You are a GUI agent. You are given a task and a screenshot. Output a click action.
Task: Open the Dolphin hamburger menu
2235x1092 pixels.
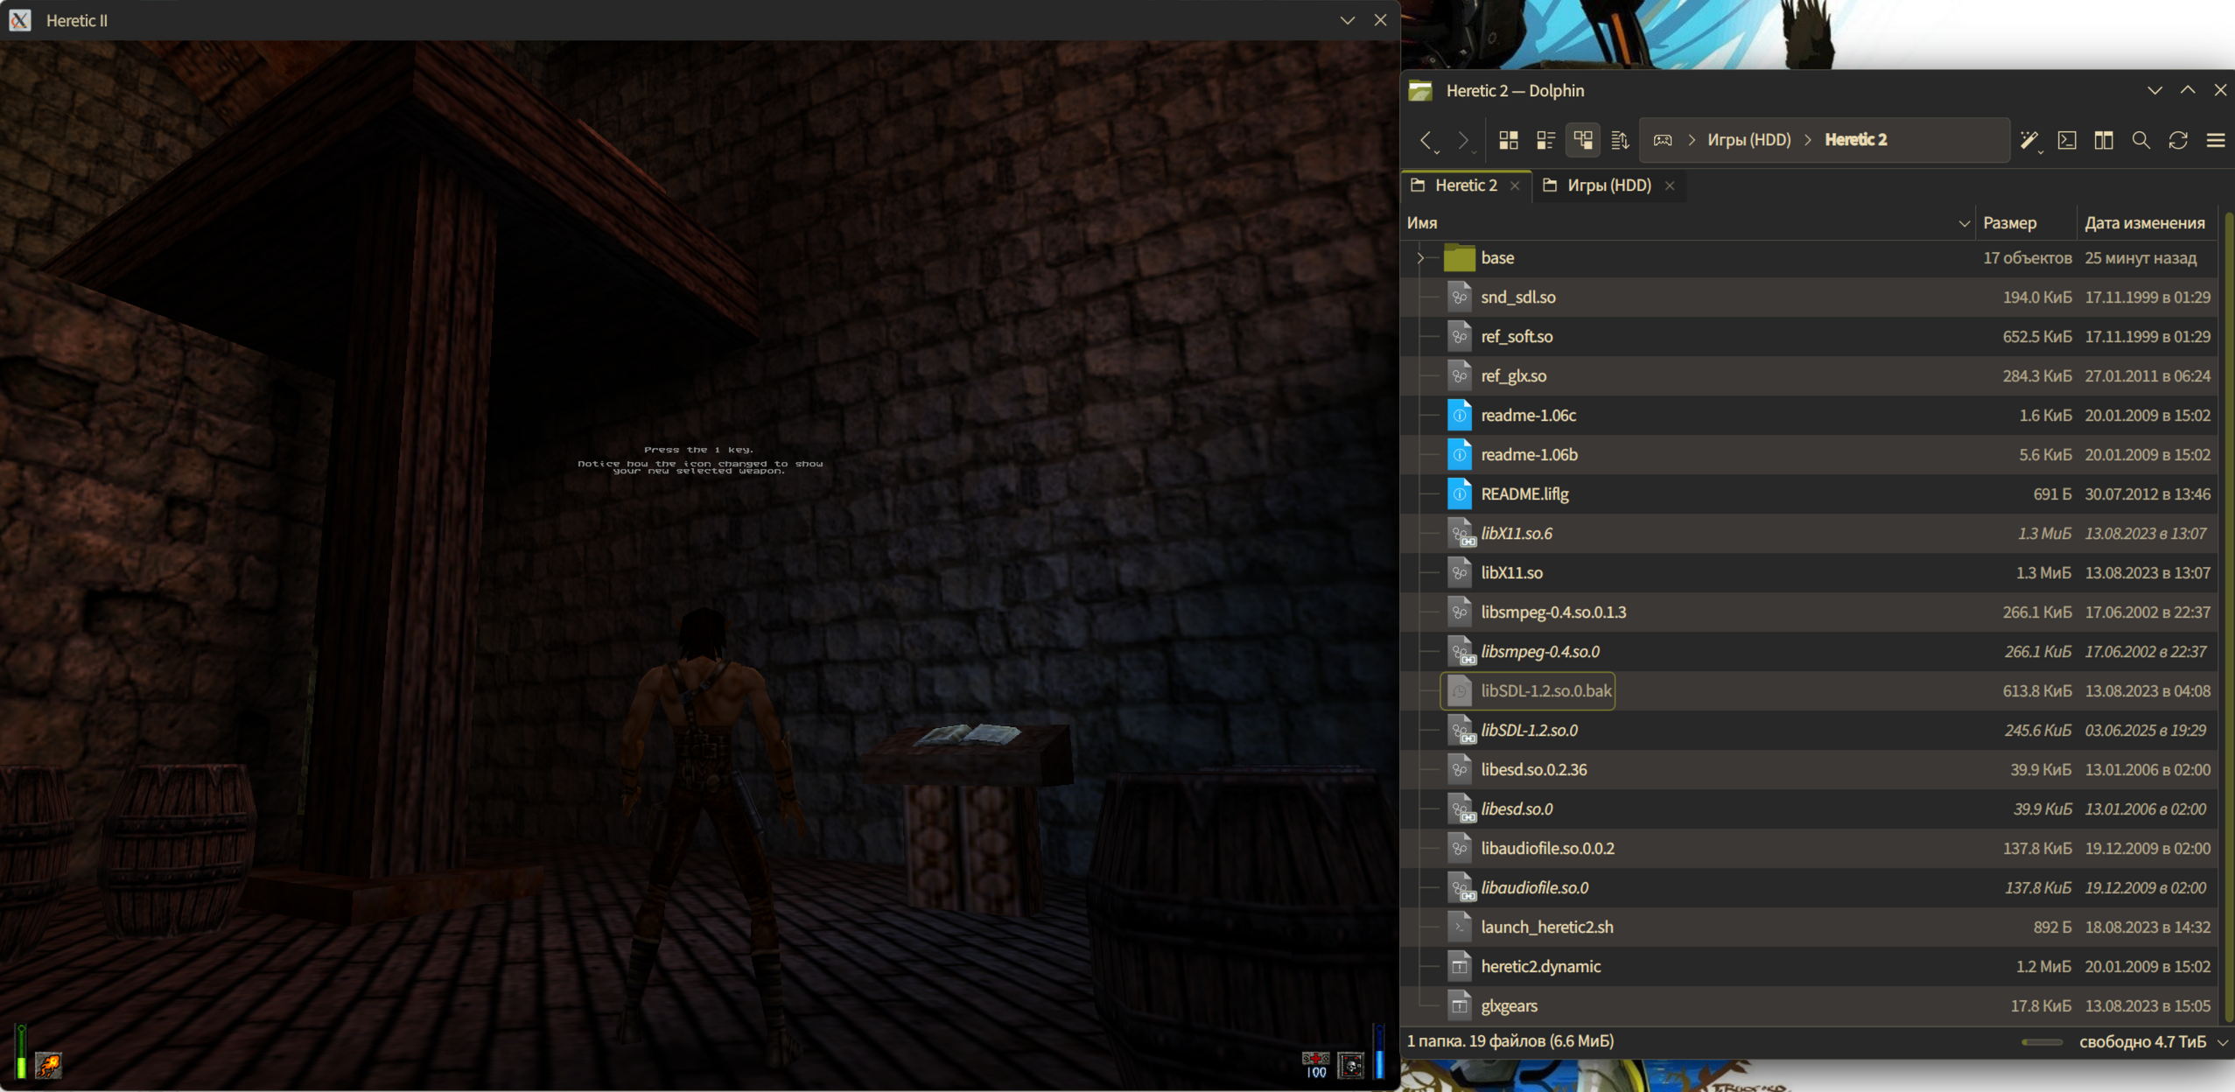point(2215,140)
